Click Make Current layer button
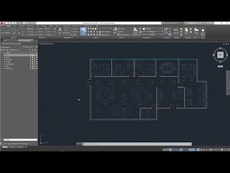 click(104, 32)
